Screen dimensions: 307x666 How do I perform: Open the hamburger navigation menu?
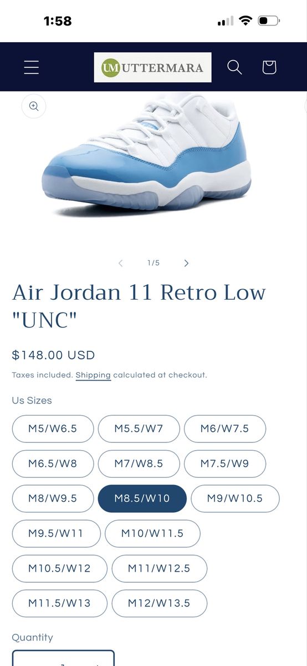pyautogui.click(x=32, y=67)
